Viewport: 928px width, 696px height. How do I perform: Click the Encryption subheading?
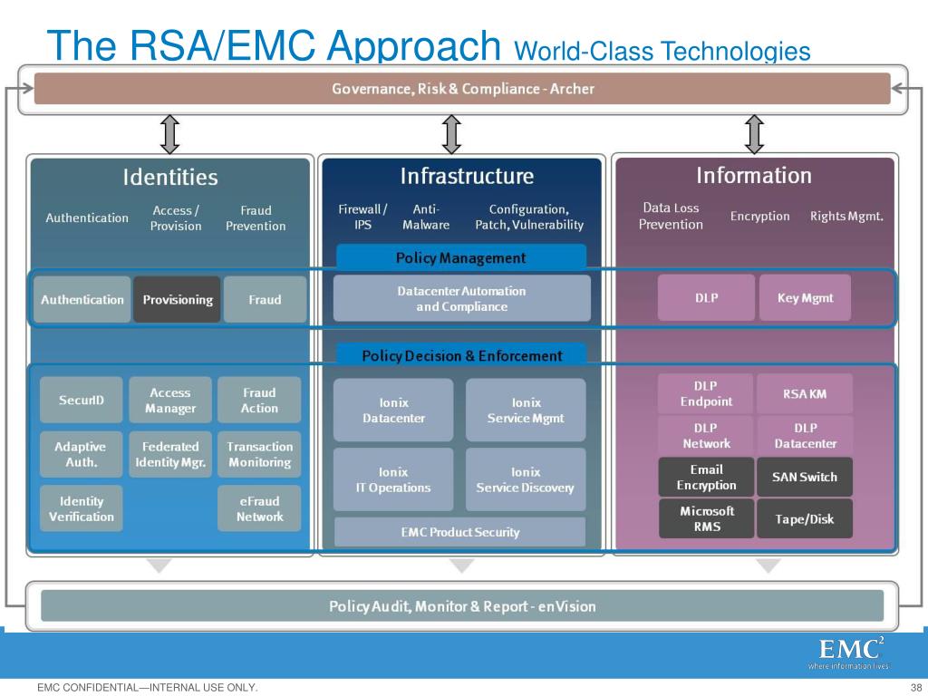(x=760, y=216)
